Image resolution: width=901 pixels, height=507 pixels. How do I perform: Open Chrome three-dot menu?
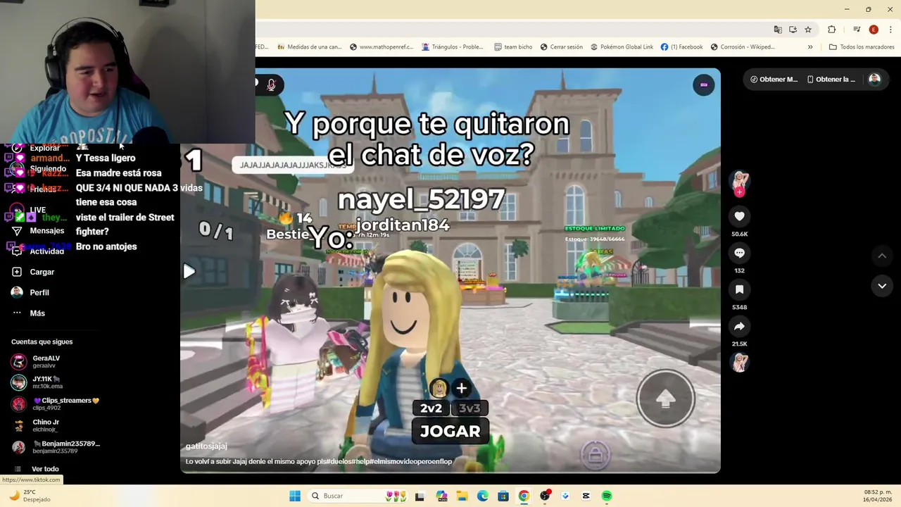click(890, 30)
